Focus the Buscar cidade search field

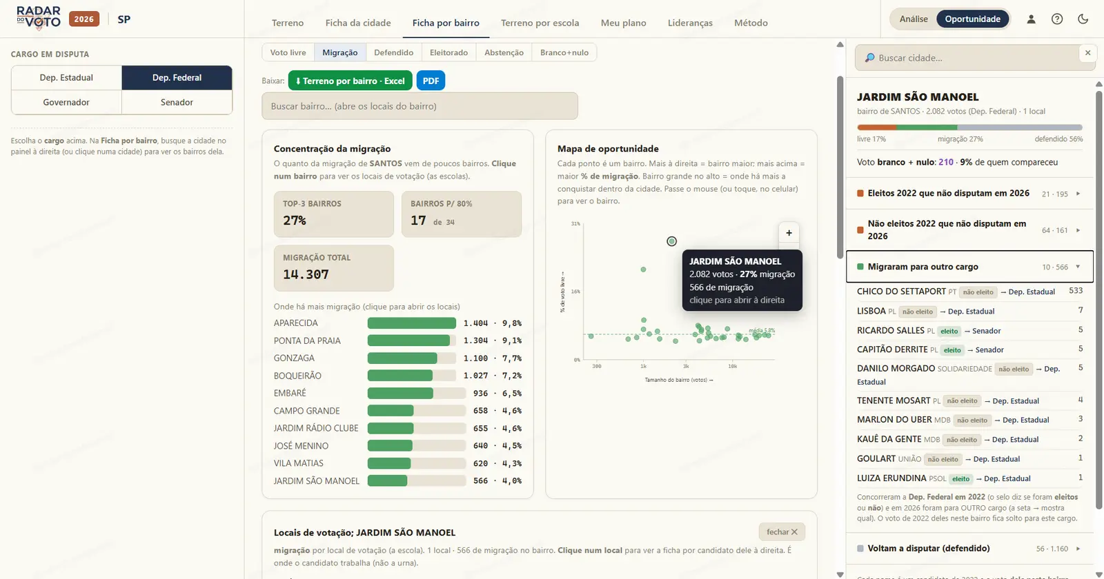975,58
